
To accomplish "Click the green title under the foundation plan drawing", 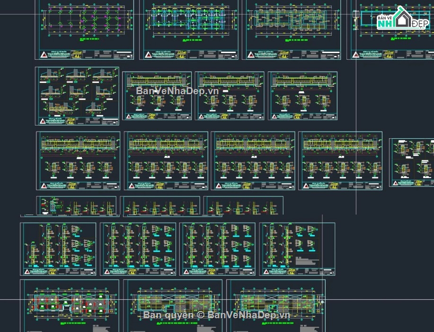I will click(x=192, y=40).
